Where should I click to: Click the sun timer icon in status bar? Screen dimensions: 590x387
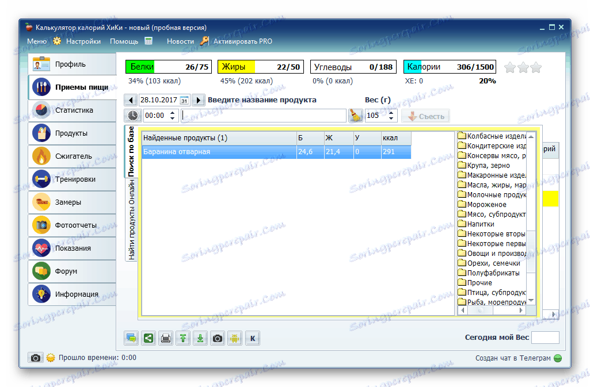click(51, 358)
